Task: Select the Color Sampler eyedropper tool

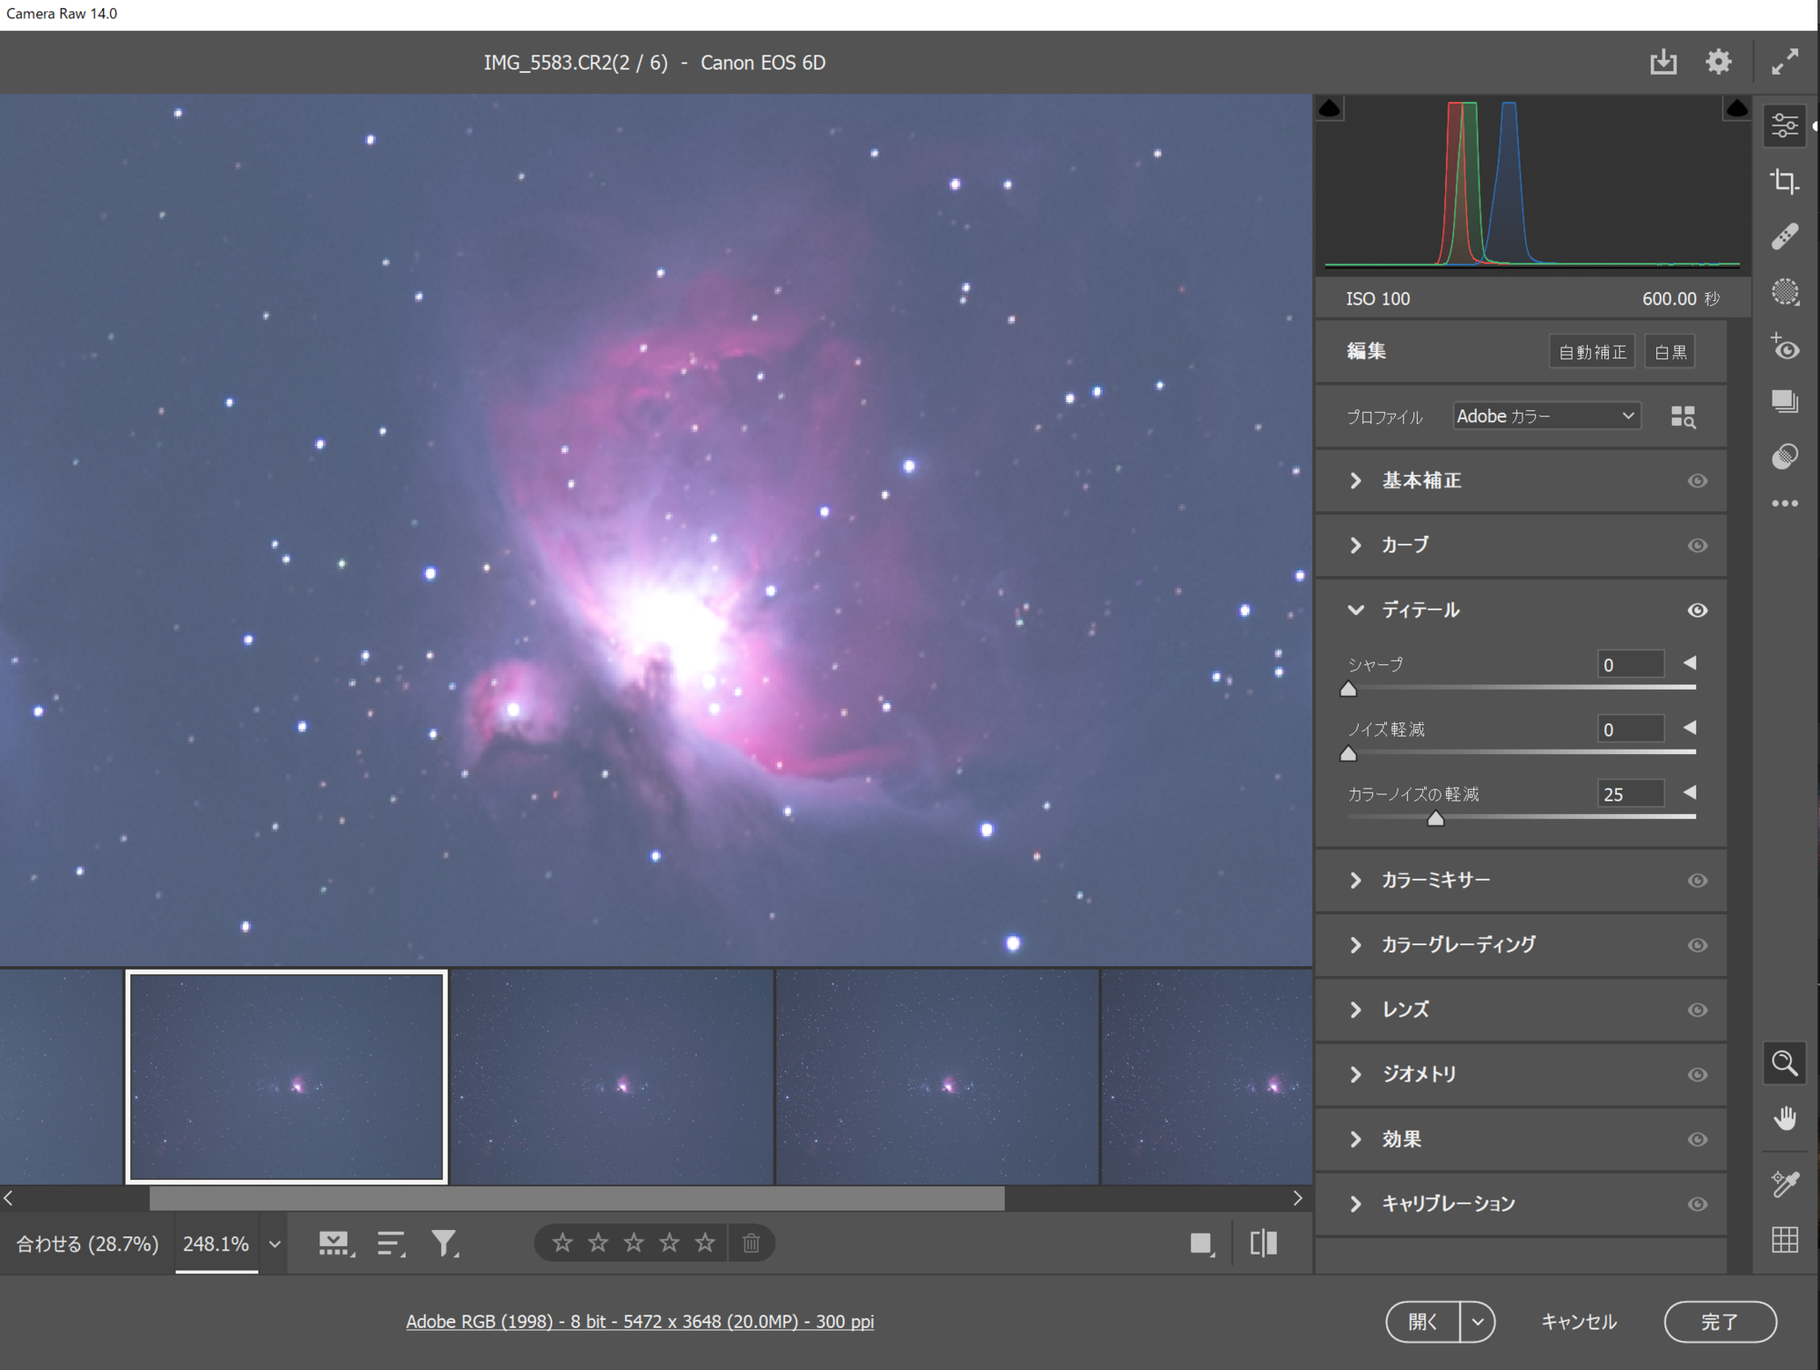Action: click(x=1785, y=1183)
